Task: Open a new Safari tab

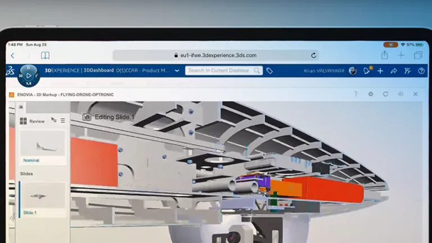Action: (401, 55)
